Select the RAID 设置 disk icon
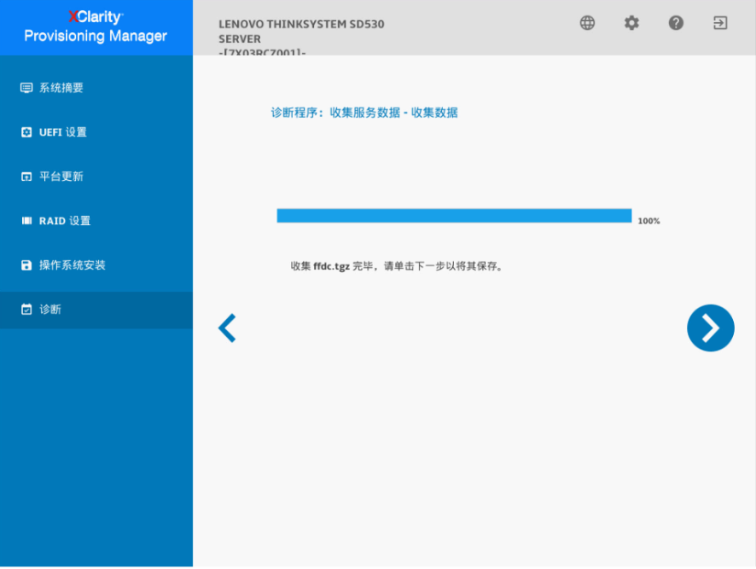Viewport: 756px width, 569px height. (25, 220)
